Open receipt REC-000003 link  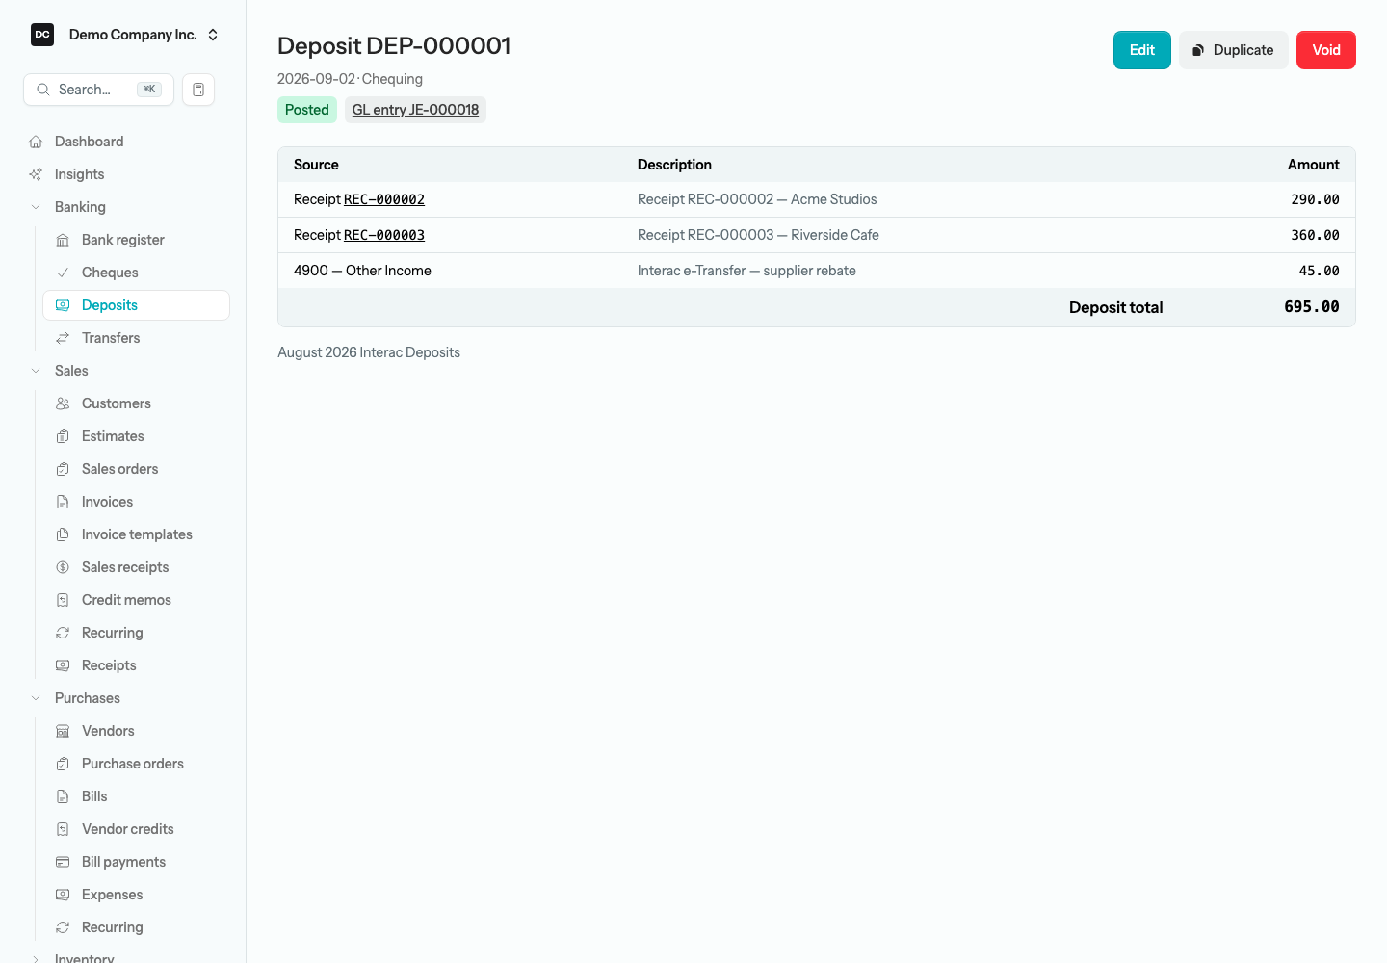(x=384, y=235)
